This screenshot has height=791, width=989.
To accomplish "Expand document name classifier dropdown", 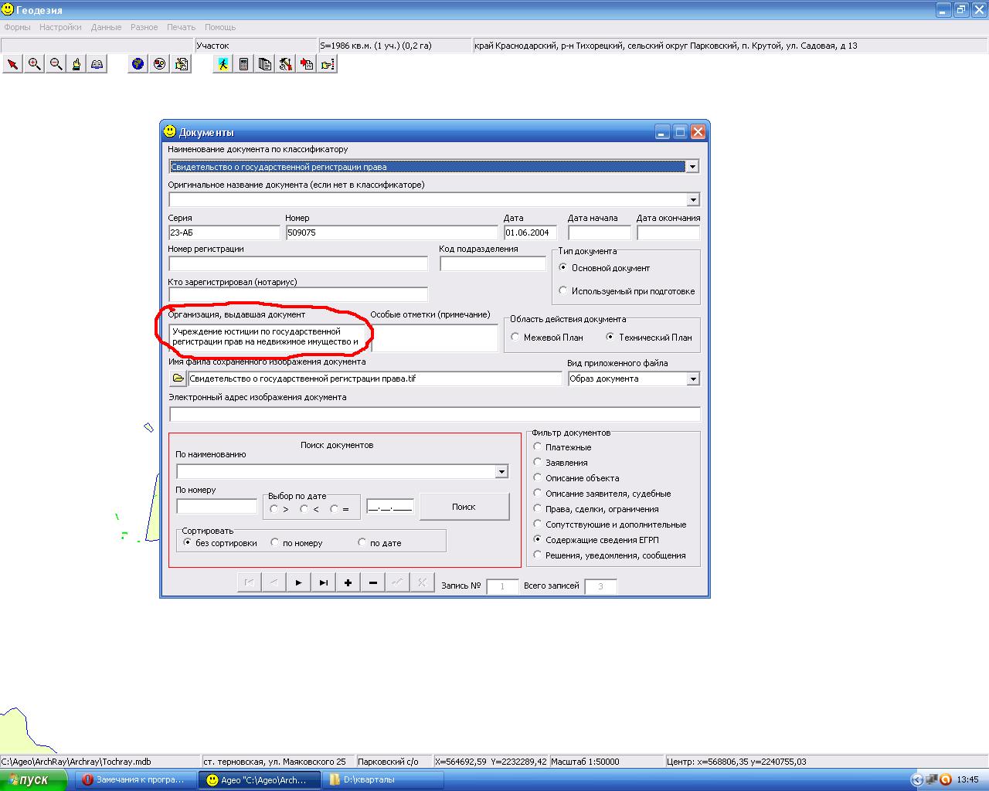I will tap(692, 166).
